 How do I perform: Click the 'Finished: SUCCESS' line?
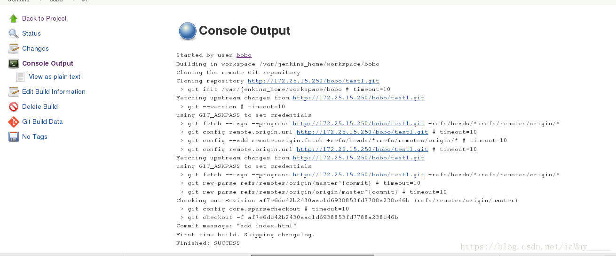pos(208,243)
